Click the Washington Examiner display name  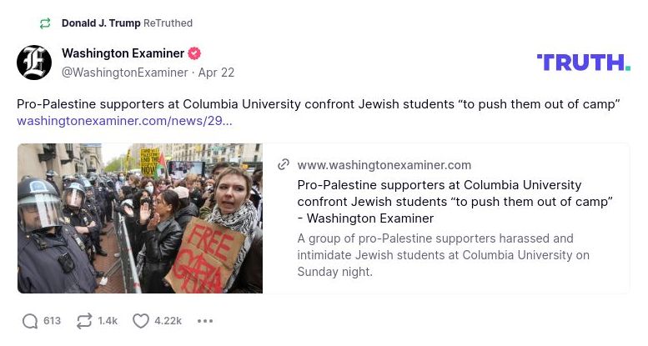123,53
